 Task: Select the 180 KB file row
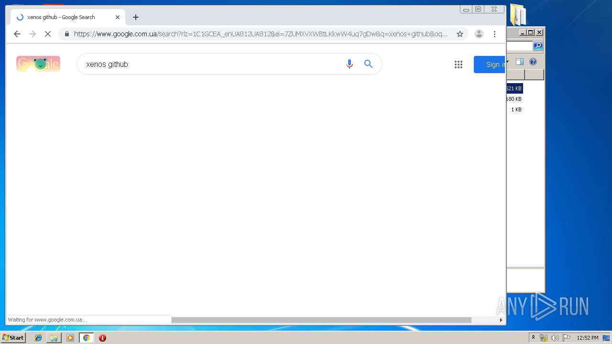514,99
